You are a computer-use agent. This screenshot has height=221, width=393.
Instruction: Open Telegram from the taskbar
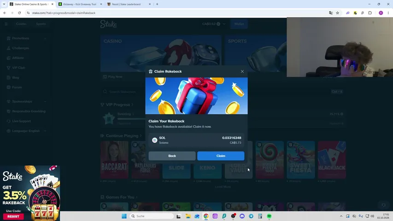pos(251,216)
